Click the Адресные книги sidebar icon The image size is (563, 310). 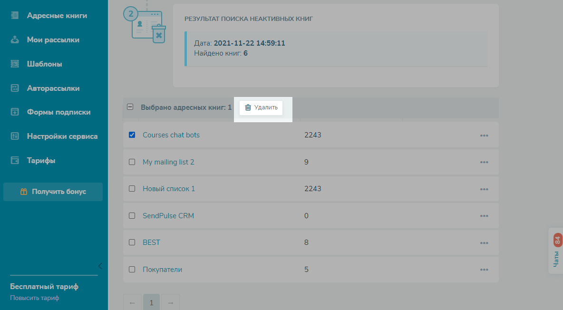[15, 15]
